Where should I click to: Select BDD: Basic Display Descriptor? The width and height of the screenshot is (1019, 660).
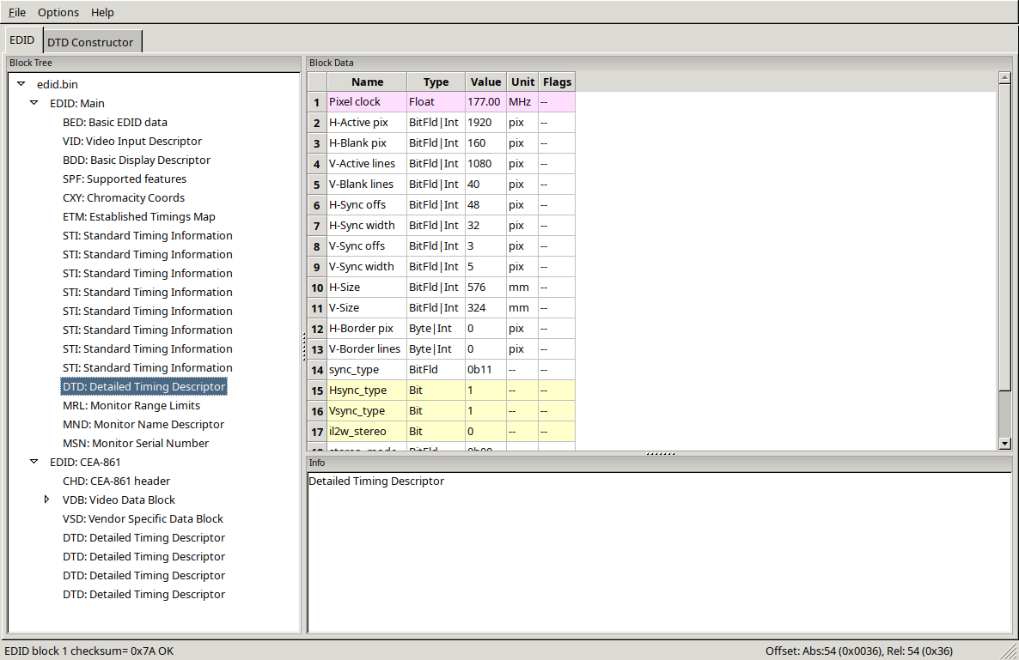tap(137, 160)
